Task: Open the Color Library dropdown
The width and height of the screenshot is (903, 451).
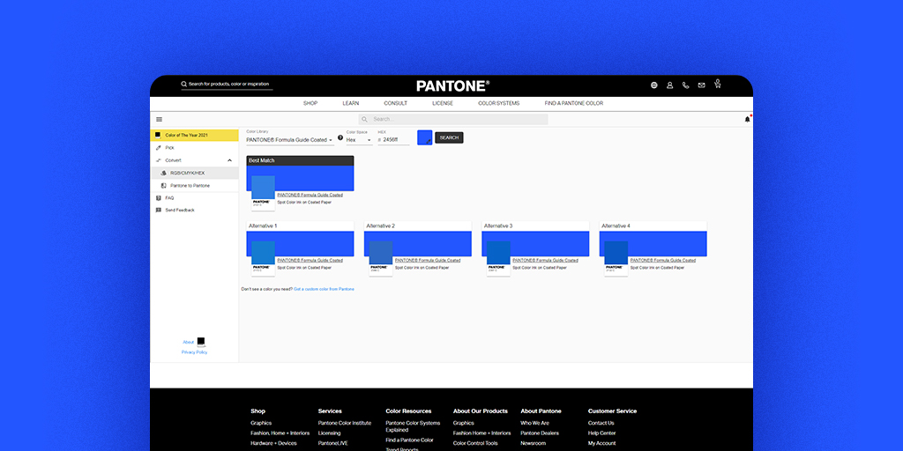Action: click(x=289, y=140)
